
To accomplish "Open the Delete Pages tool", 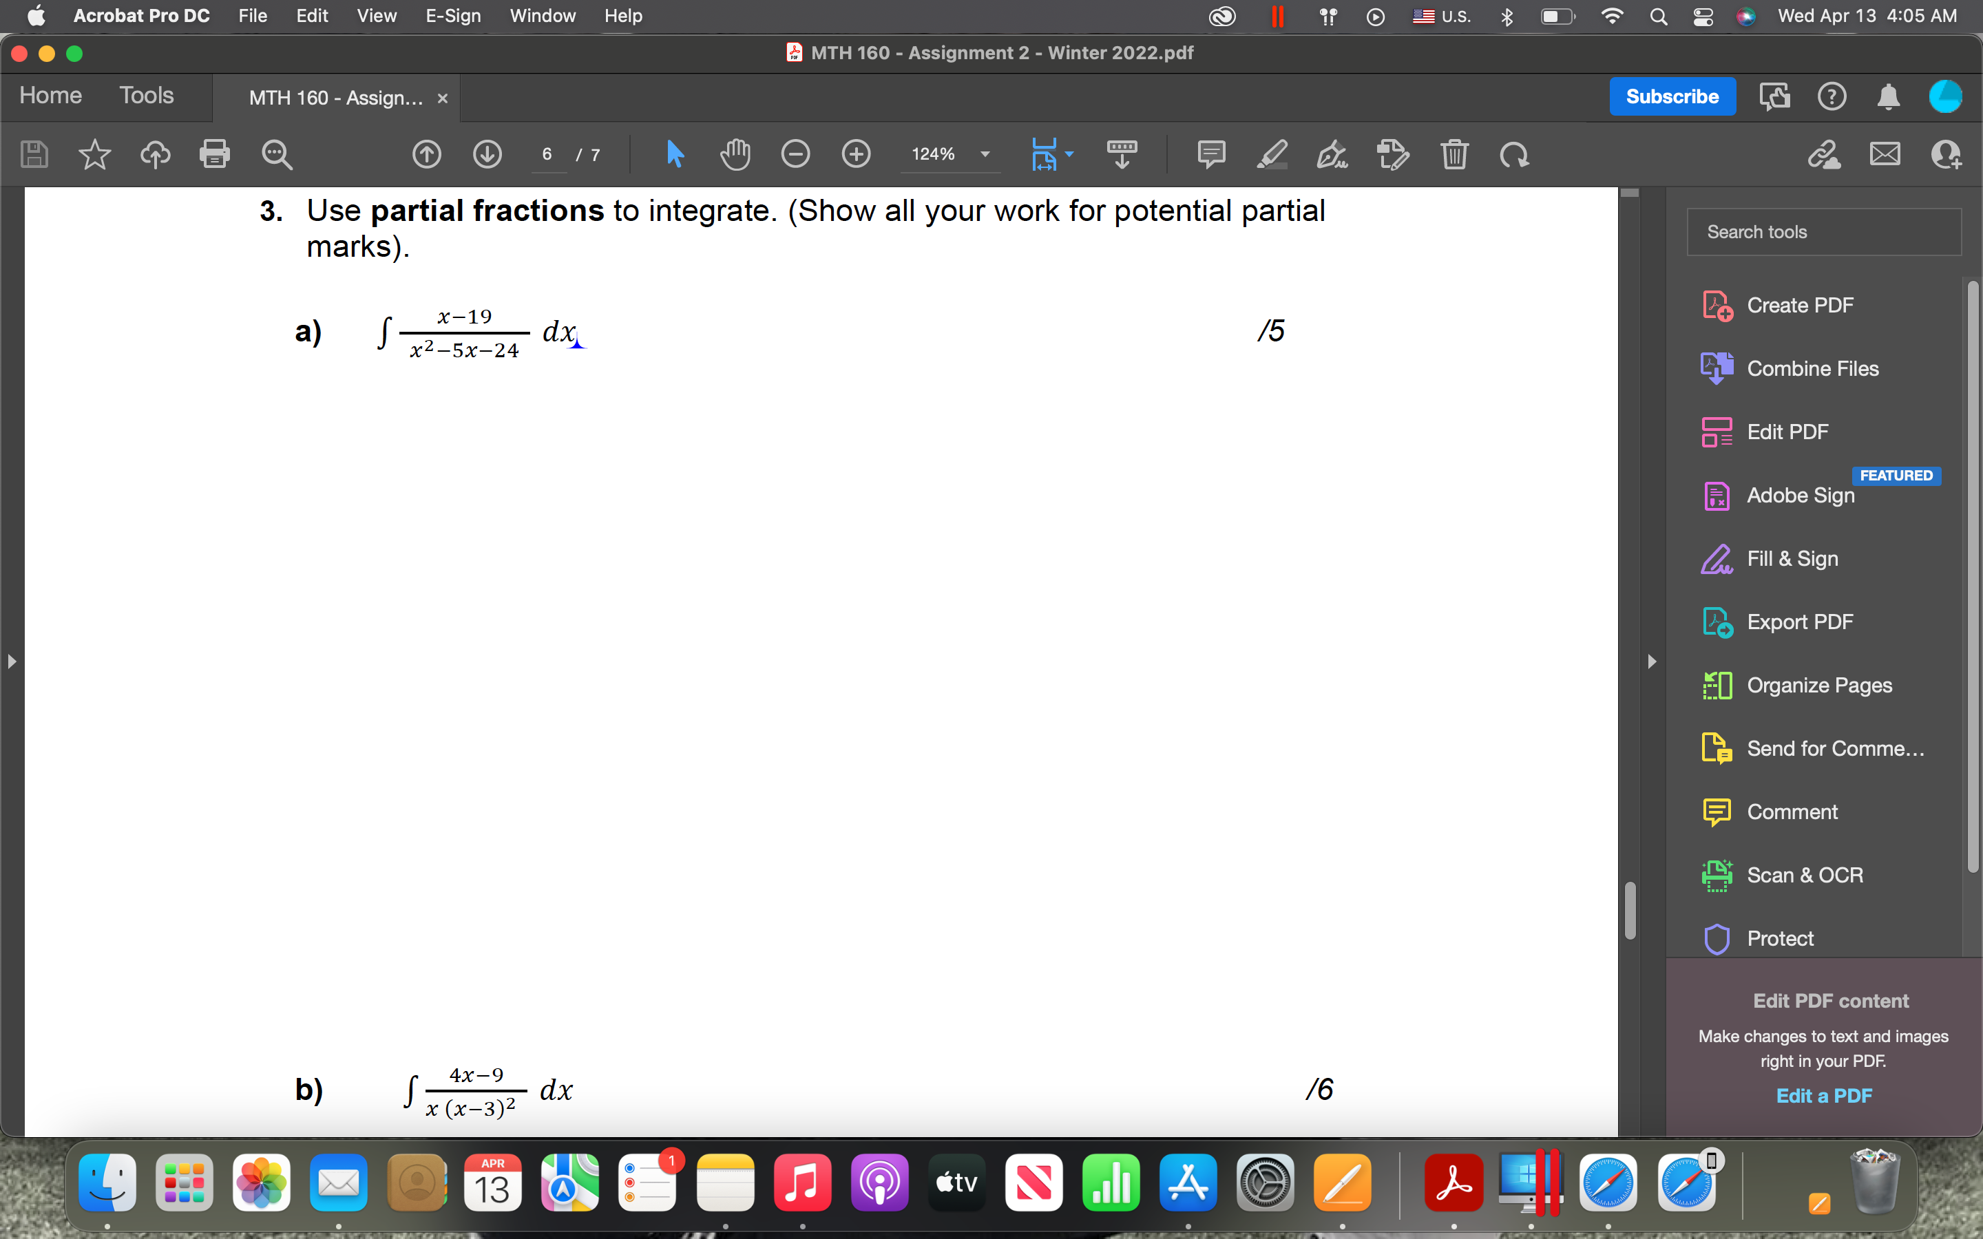I will 1454,154.
